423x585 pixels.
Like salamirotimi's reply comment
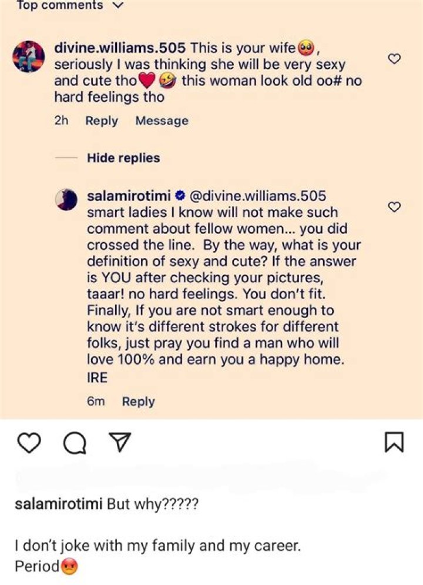tap(395, 206)
